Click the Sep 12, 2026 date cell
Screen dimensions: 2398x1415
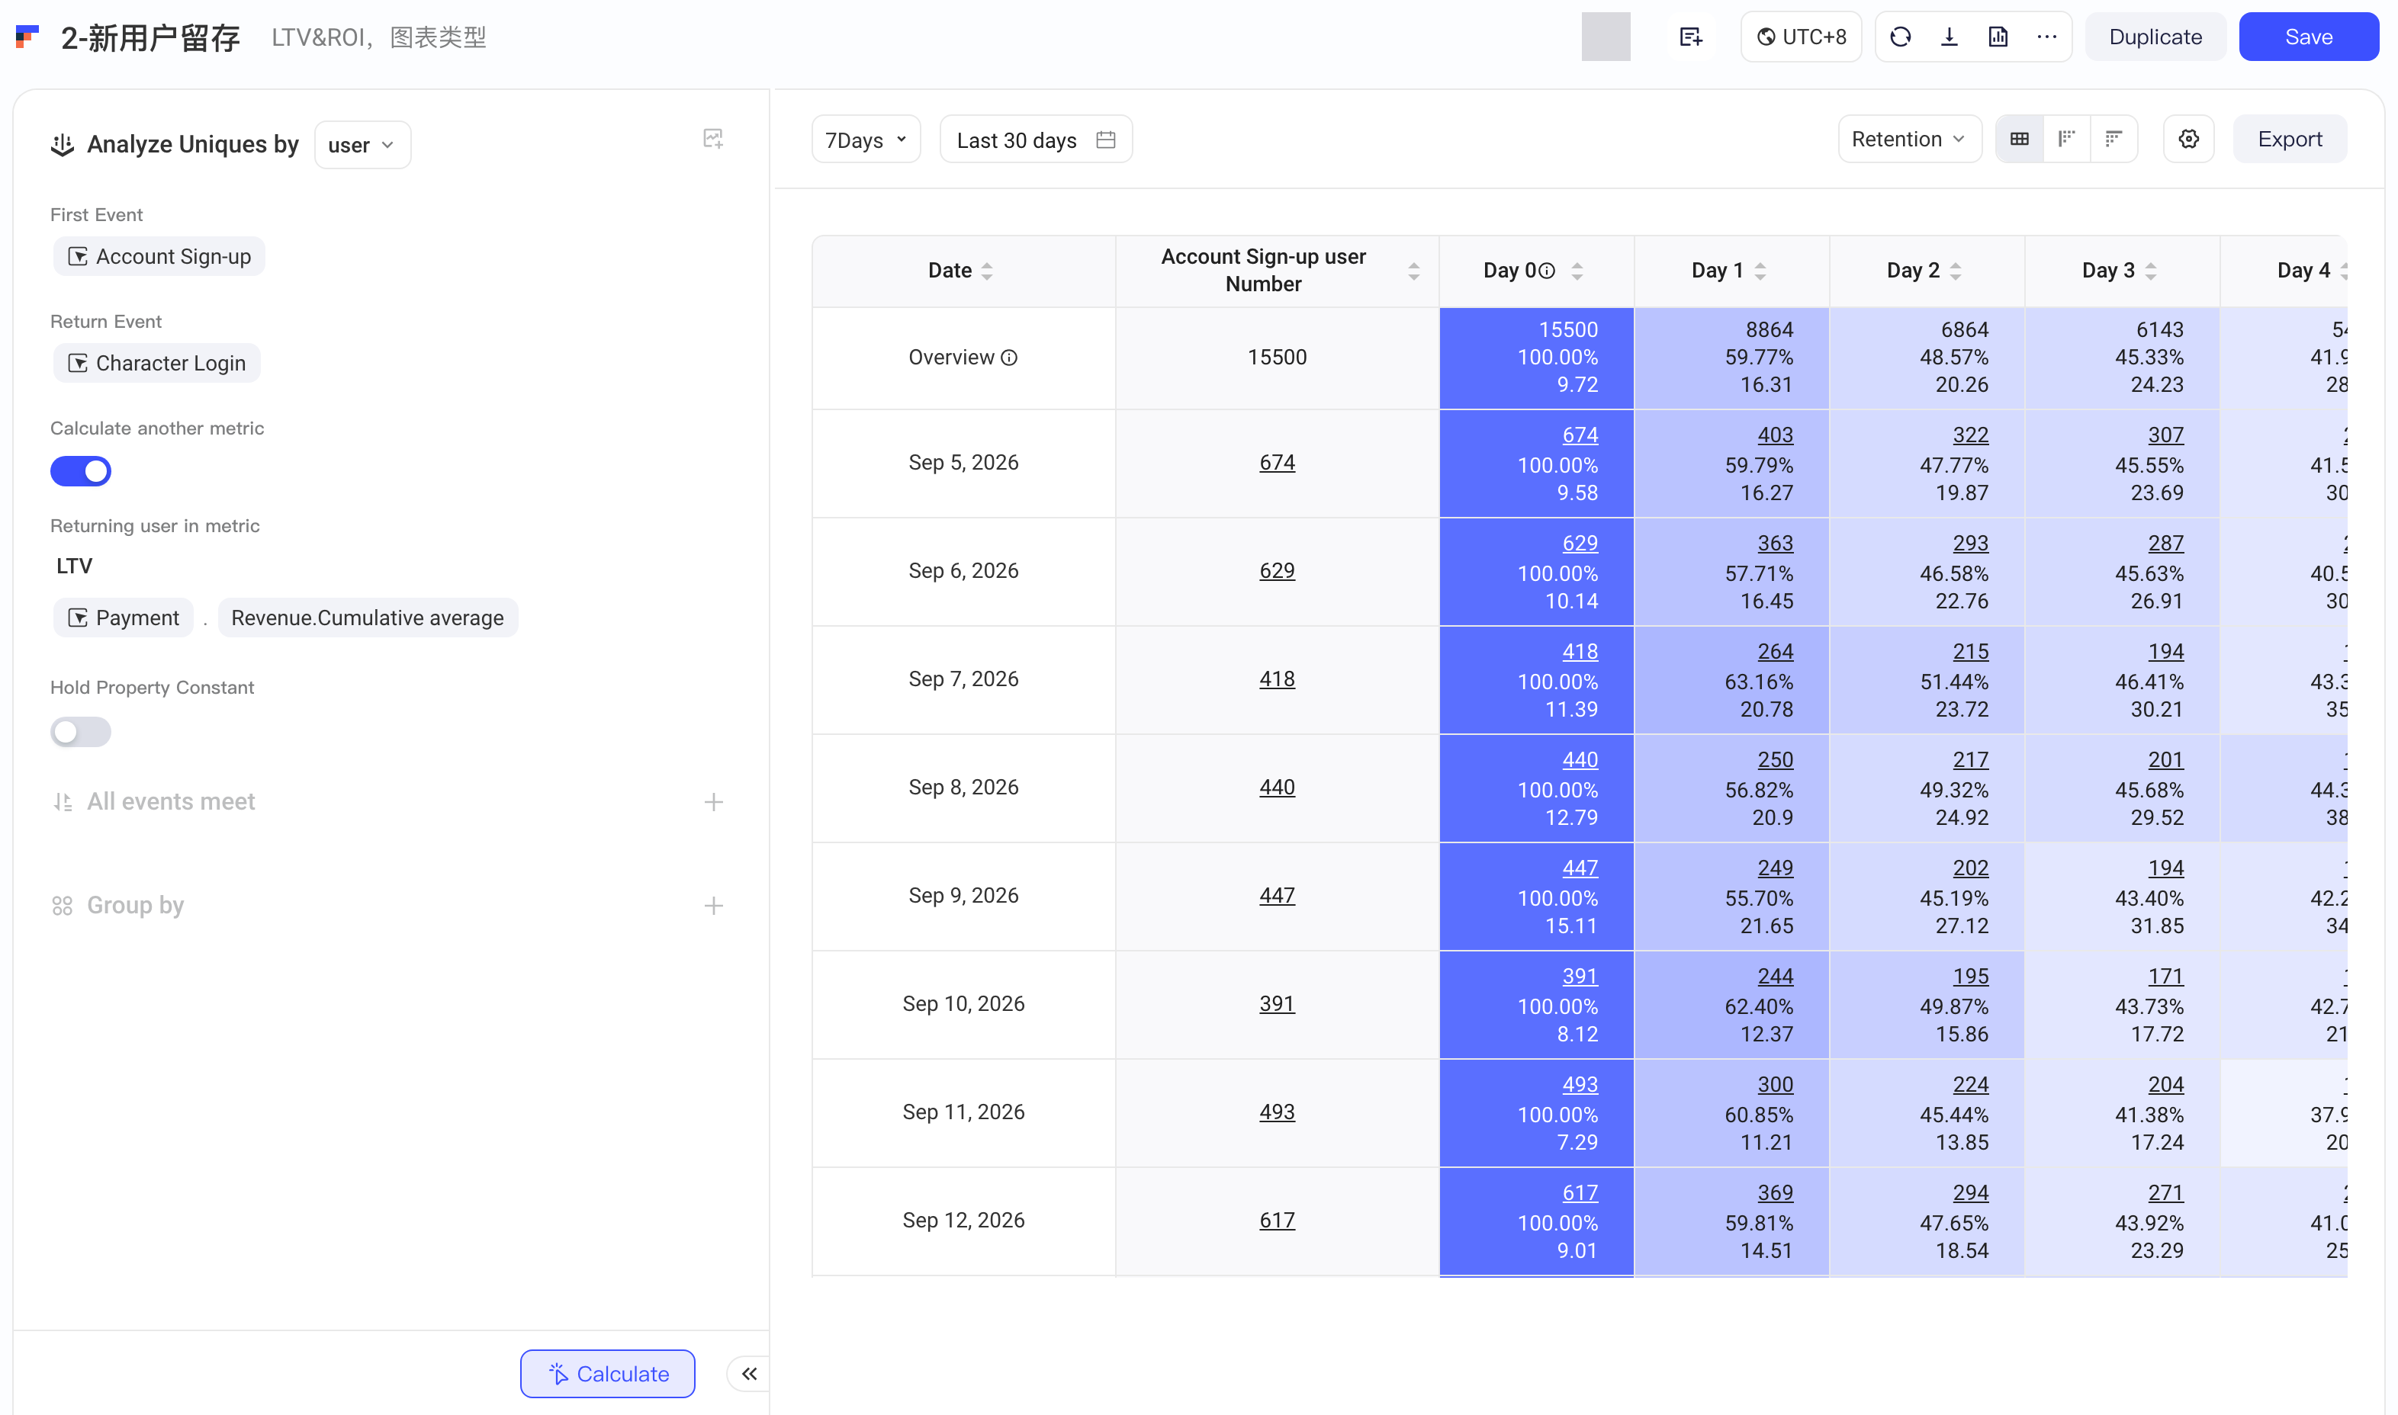pos(963,1221)
